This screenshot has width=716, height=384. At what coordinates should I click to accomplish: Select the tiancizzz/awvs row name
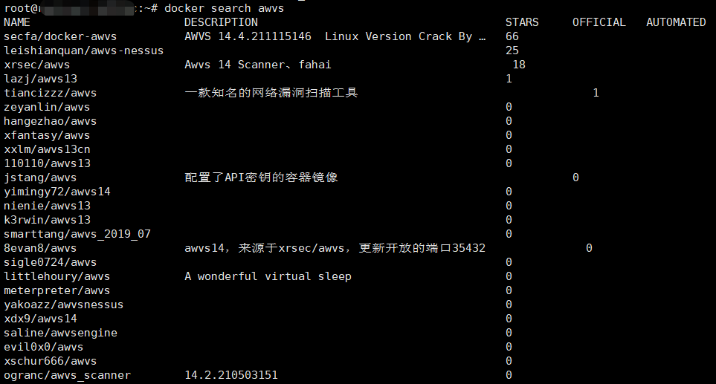(51, 93)
